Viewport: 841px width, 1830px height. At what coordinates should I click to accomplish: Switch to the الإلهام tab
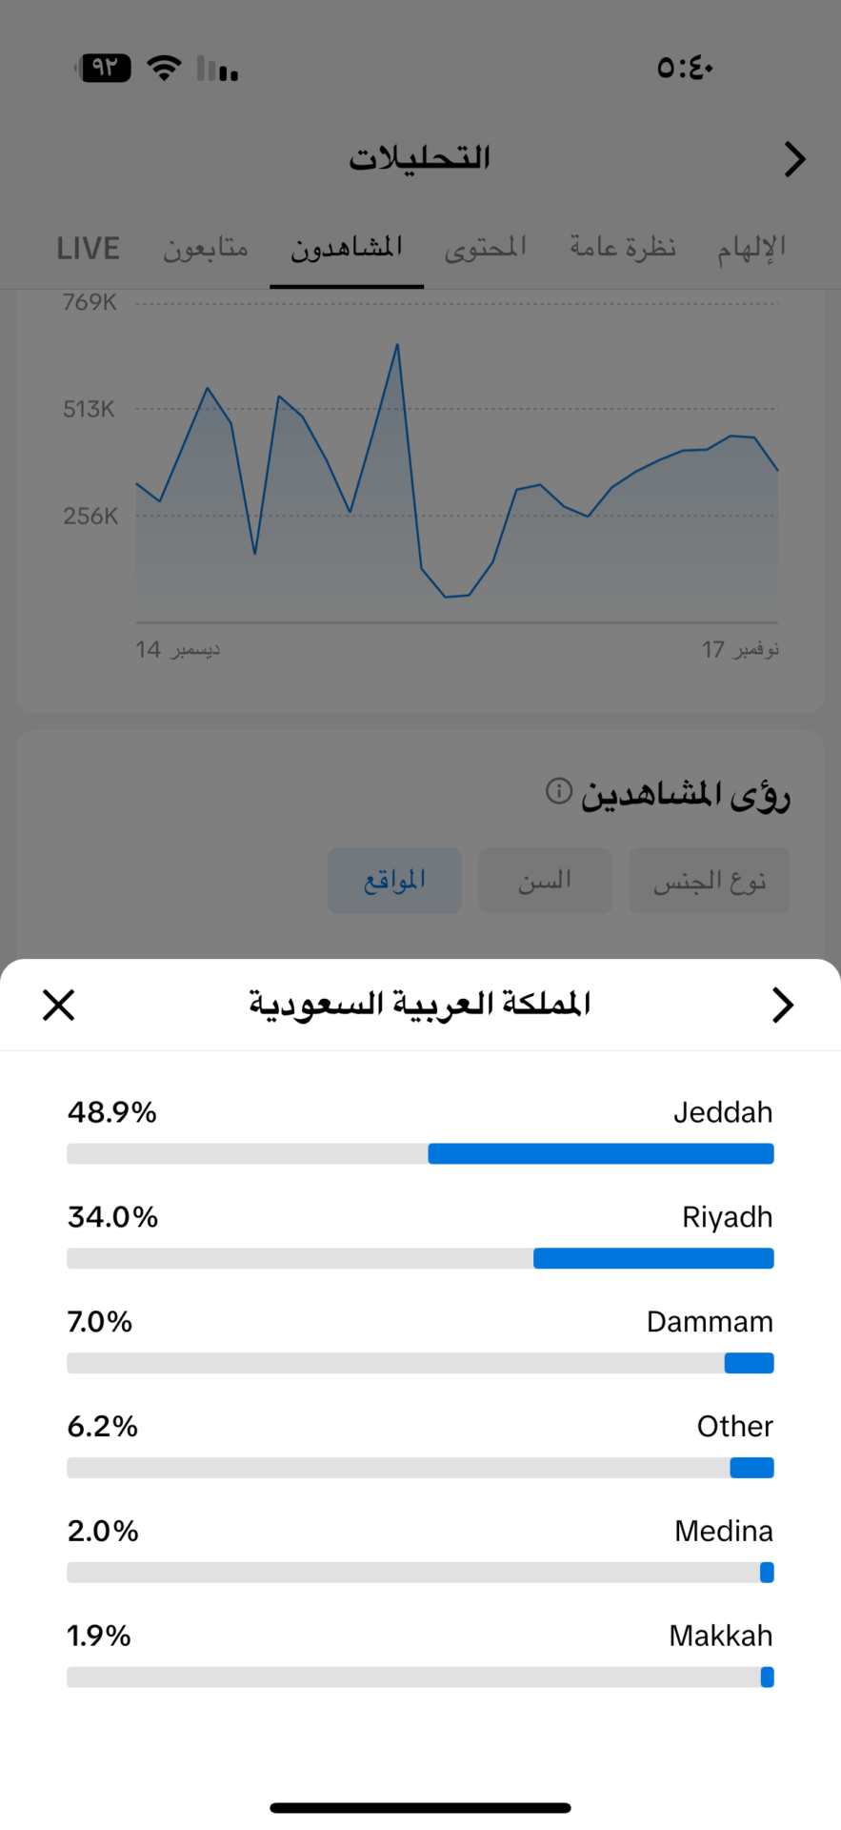tap(751, 249)
